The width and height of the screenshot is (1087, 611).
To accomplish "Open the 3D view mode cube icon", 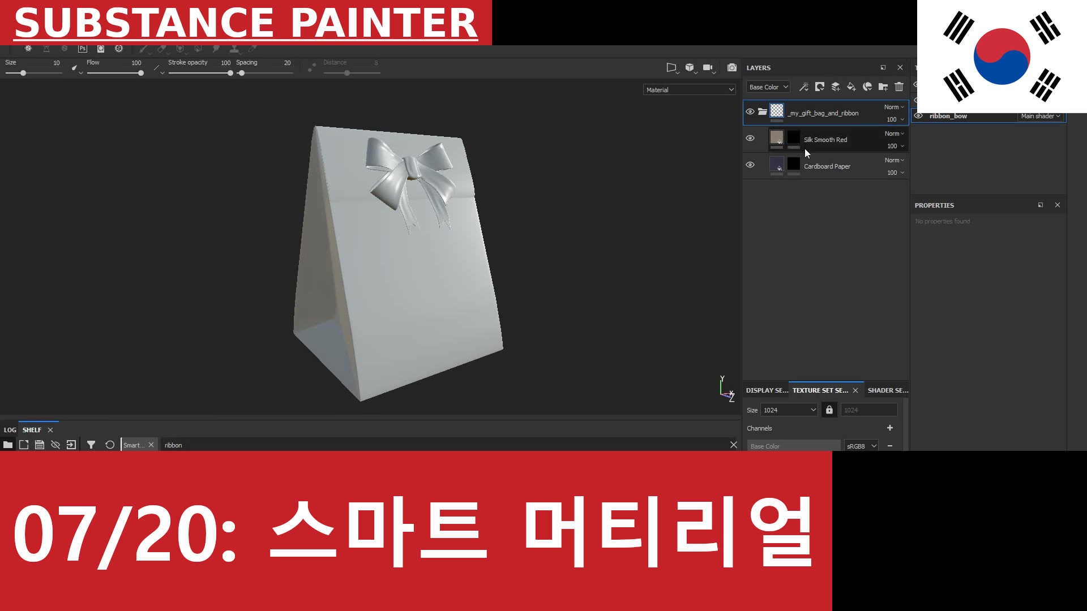I will click(x=690, y=67).
